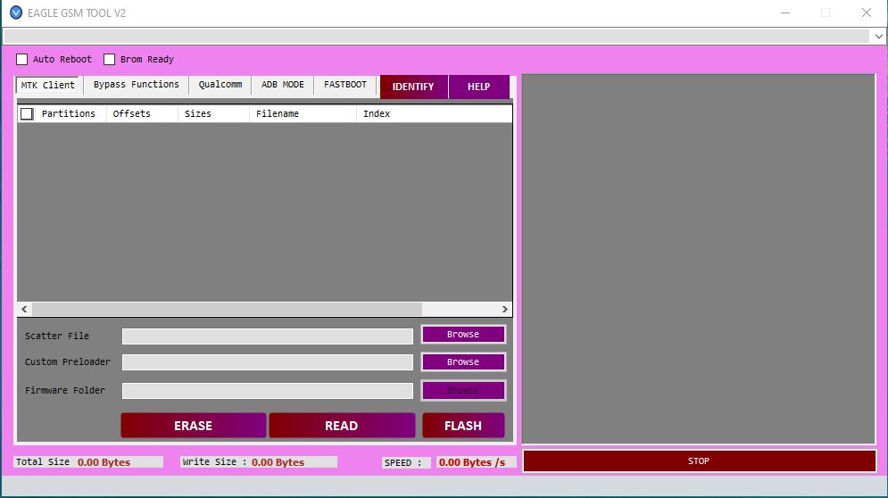Click the Partitions column header
The height and width of the screenshot is (498, 888).
pyautogui.click(x=69, y=114)
